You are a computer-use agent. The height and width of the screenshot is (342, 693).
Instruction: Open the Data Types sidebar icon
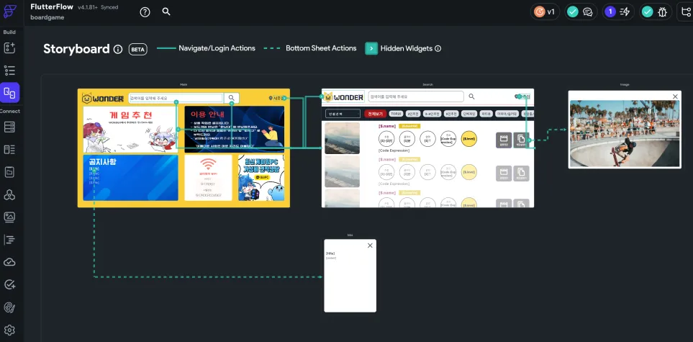(10, 150)
